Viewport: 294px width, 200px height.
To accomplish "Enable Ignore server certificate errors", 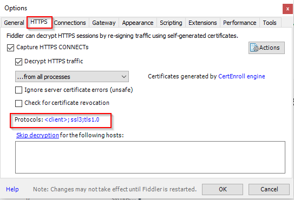I will (18, 90).
